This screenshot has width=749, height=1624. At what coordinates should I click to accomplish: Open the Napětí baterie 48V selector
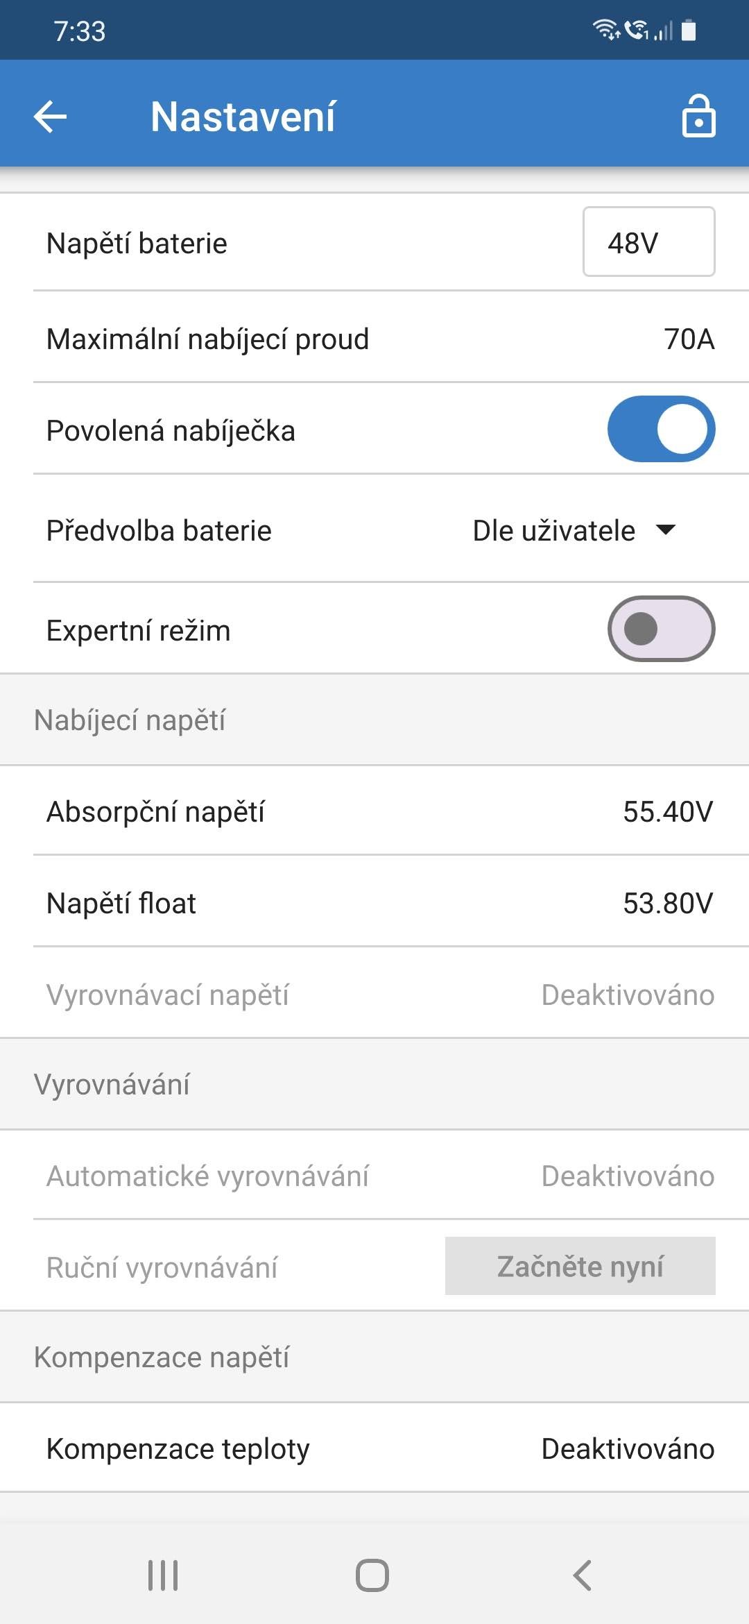[648, 242]
